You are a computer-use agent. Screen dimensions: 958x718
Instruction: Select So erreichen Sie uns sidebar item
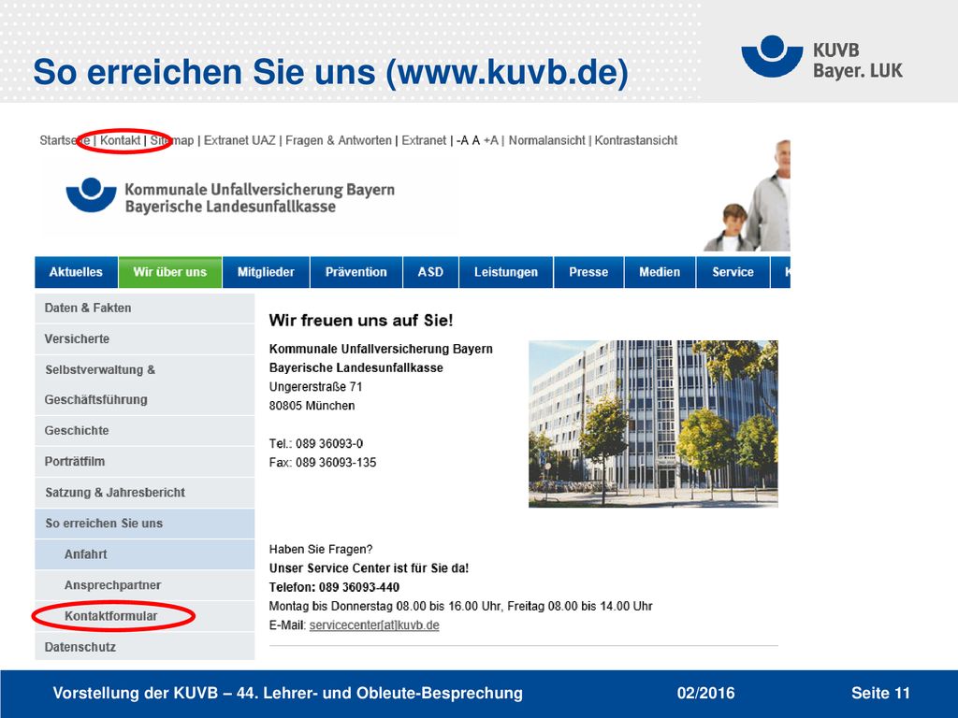click(145, 524)
